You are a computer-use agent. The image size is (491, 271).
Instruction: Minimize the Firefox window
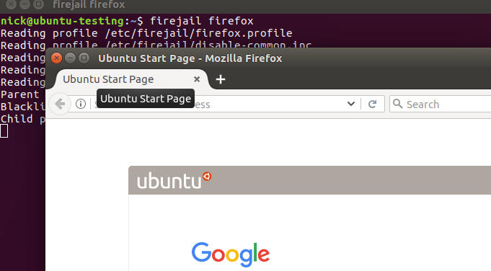tap(70, 58)
